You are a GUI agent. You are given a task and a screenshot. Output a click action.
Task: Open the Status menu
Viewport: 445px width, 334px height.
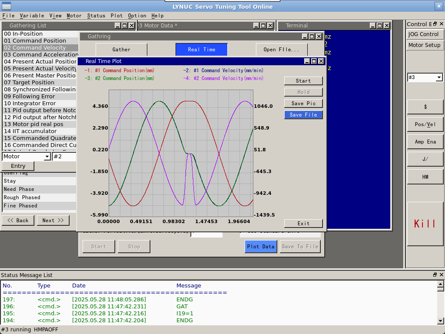point(96,16)
